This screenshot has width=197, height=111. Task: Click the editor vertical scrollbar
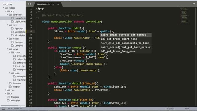[x=196, y=26]
